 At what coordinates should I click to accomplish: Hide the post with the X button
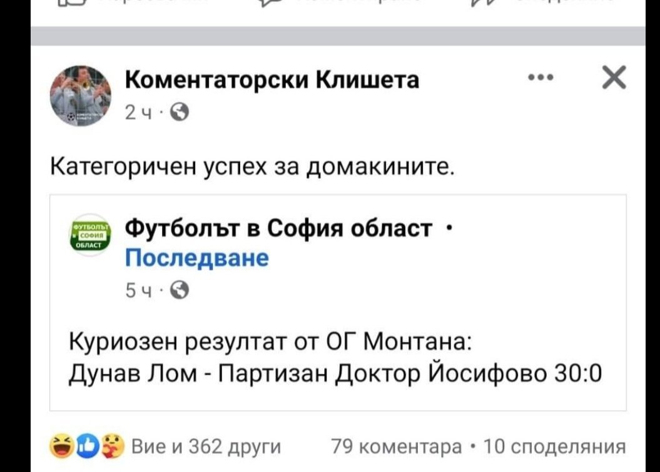tap(613, 79)
